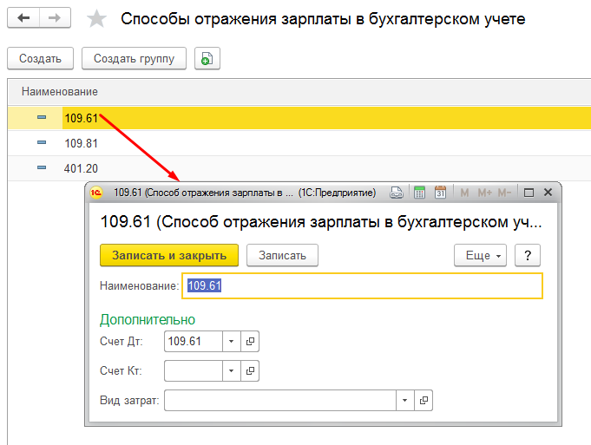Click the open-form icon next to Вид затрат
This screenshot has width=591, height=445.
point(424,401)
